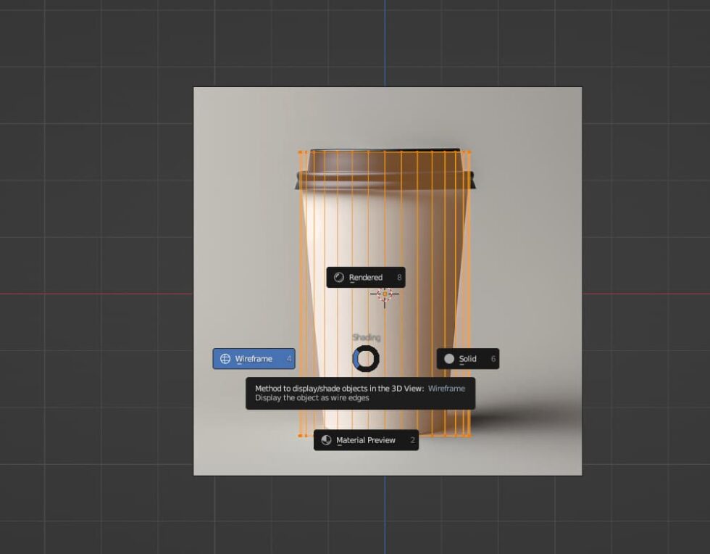Select the Wireframe globe icon

click(227, 358)
